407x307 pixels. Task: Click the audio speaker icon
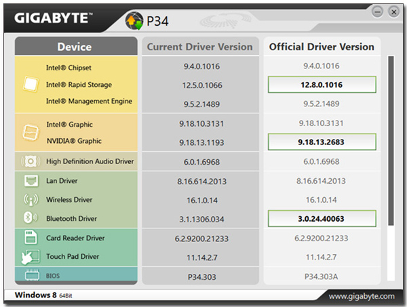(31, 161)
